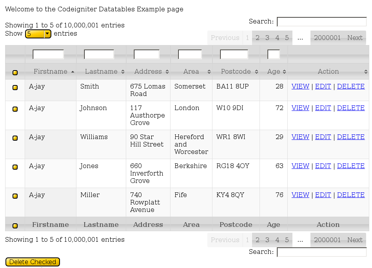372x268 pixels.
Task: Tick the checkbox next to A-jay Miller
Action: 15,195
